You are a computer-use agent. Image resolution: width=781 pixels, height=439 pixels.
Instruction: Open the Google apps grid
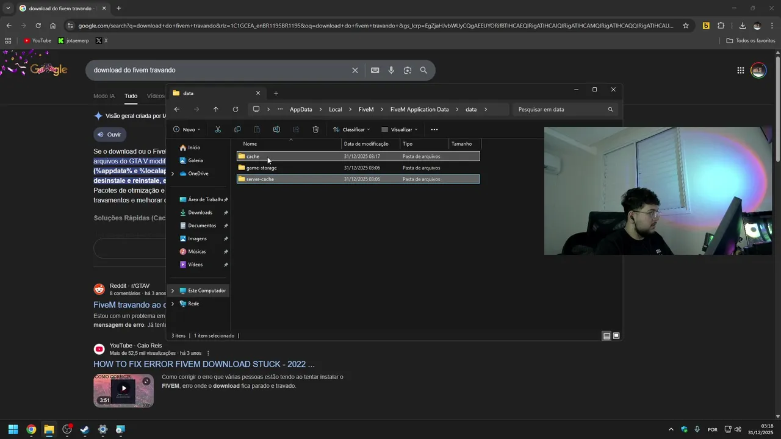[x=741, y=70]
